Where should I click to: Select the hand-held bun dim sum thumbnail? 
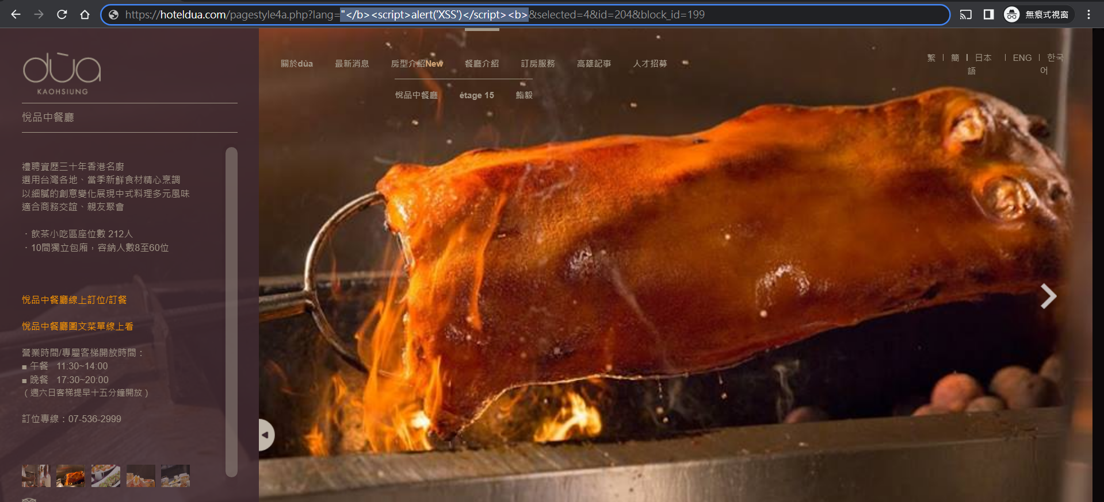pyautogui.click(x=140, y=476)
